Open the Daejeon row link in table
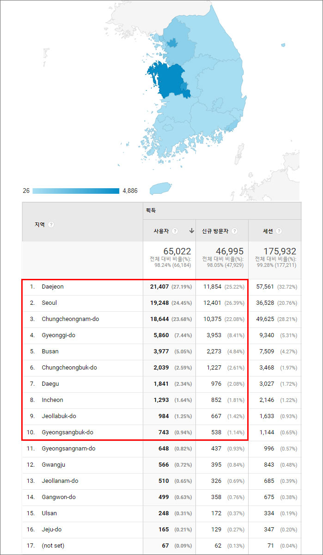The width and height of the screenshot is (323, 555). point(52,287)
